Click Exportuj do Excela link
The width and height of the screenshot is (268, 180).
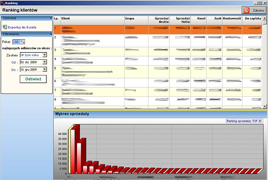(x=22, y=27)
